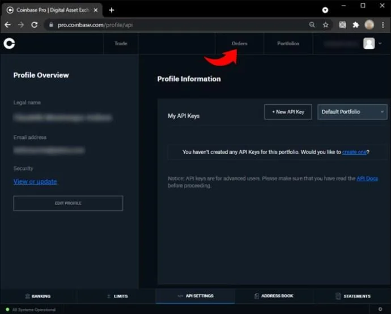Go back with the browser back arrow
Viewport: 391px width, 314px height.
pyautogui.click(x=8, y=25)
